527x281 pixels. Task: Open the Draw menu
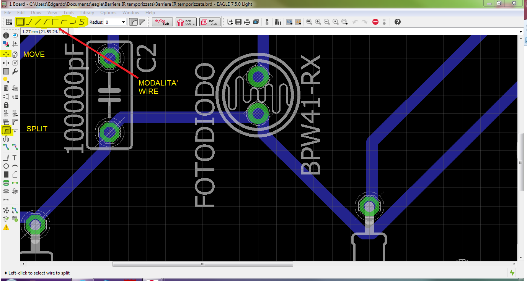[x=36, y=13]
